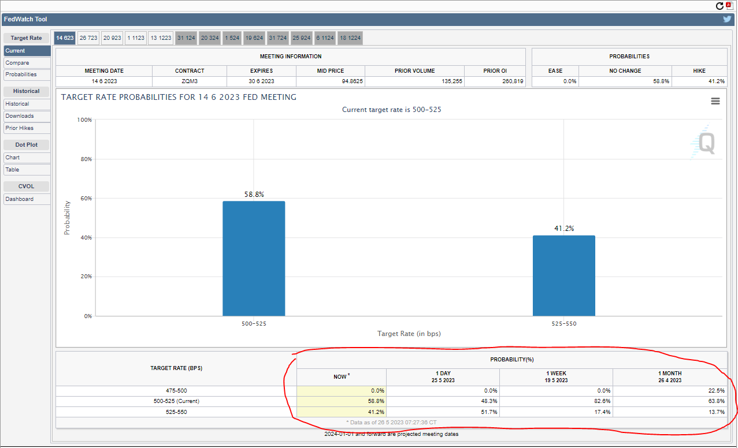Select the 20 923 meeting tab

pos(112,38)
